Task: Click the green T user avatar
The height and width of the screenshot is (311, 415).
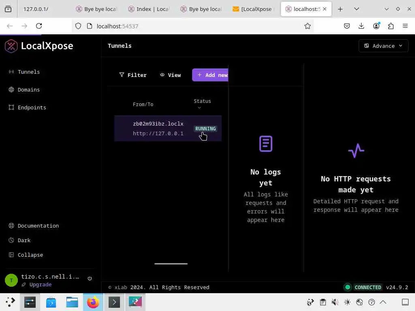Action: [11, 280]
